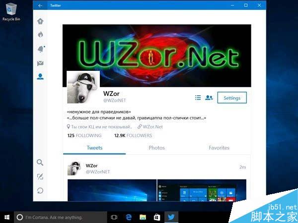The width and height of the screenshot is (298, 223).
Task: Open the Recycle Bin on the desktop
Action: point(11,12)
